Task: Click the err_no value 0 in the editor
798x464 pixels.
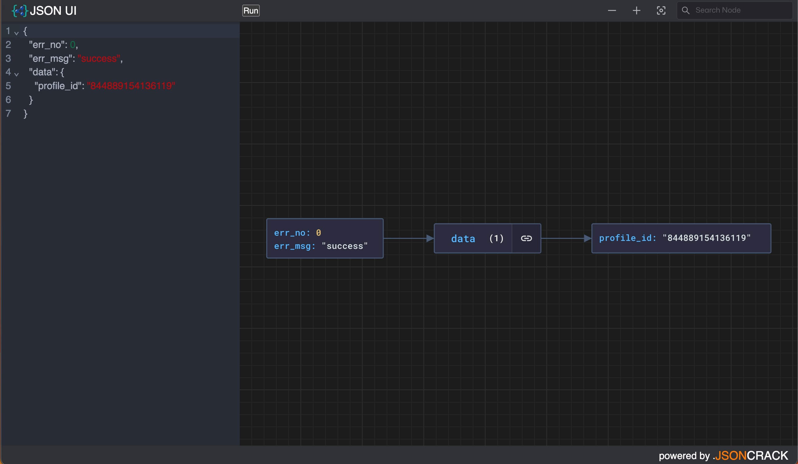Action: click(73, 45)
